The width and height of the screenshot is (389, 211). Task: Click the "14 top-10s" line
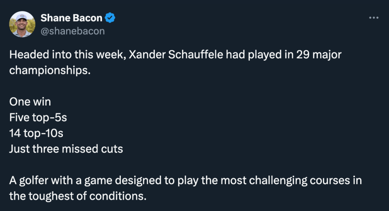(36, 133)
